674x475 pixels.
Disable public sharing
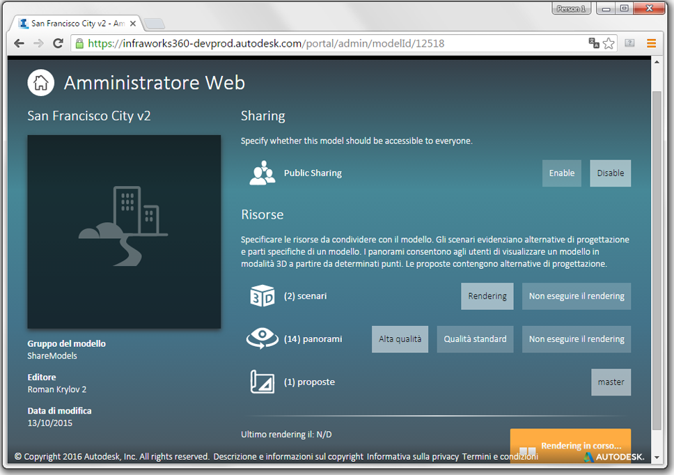(x=611, y=173)
